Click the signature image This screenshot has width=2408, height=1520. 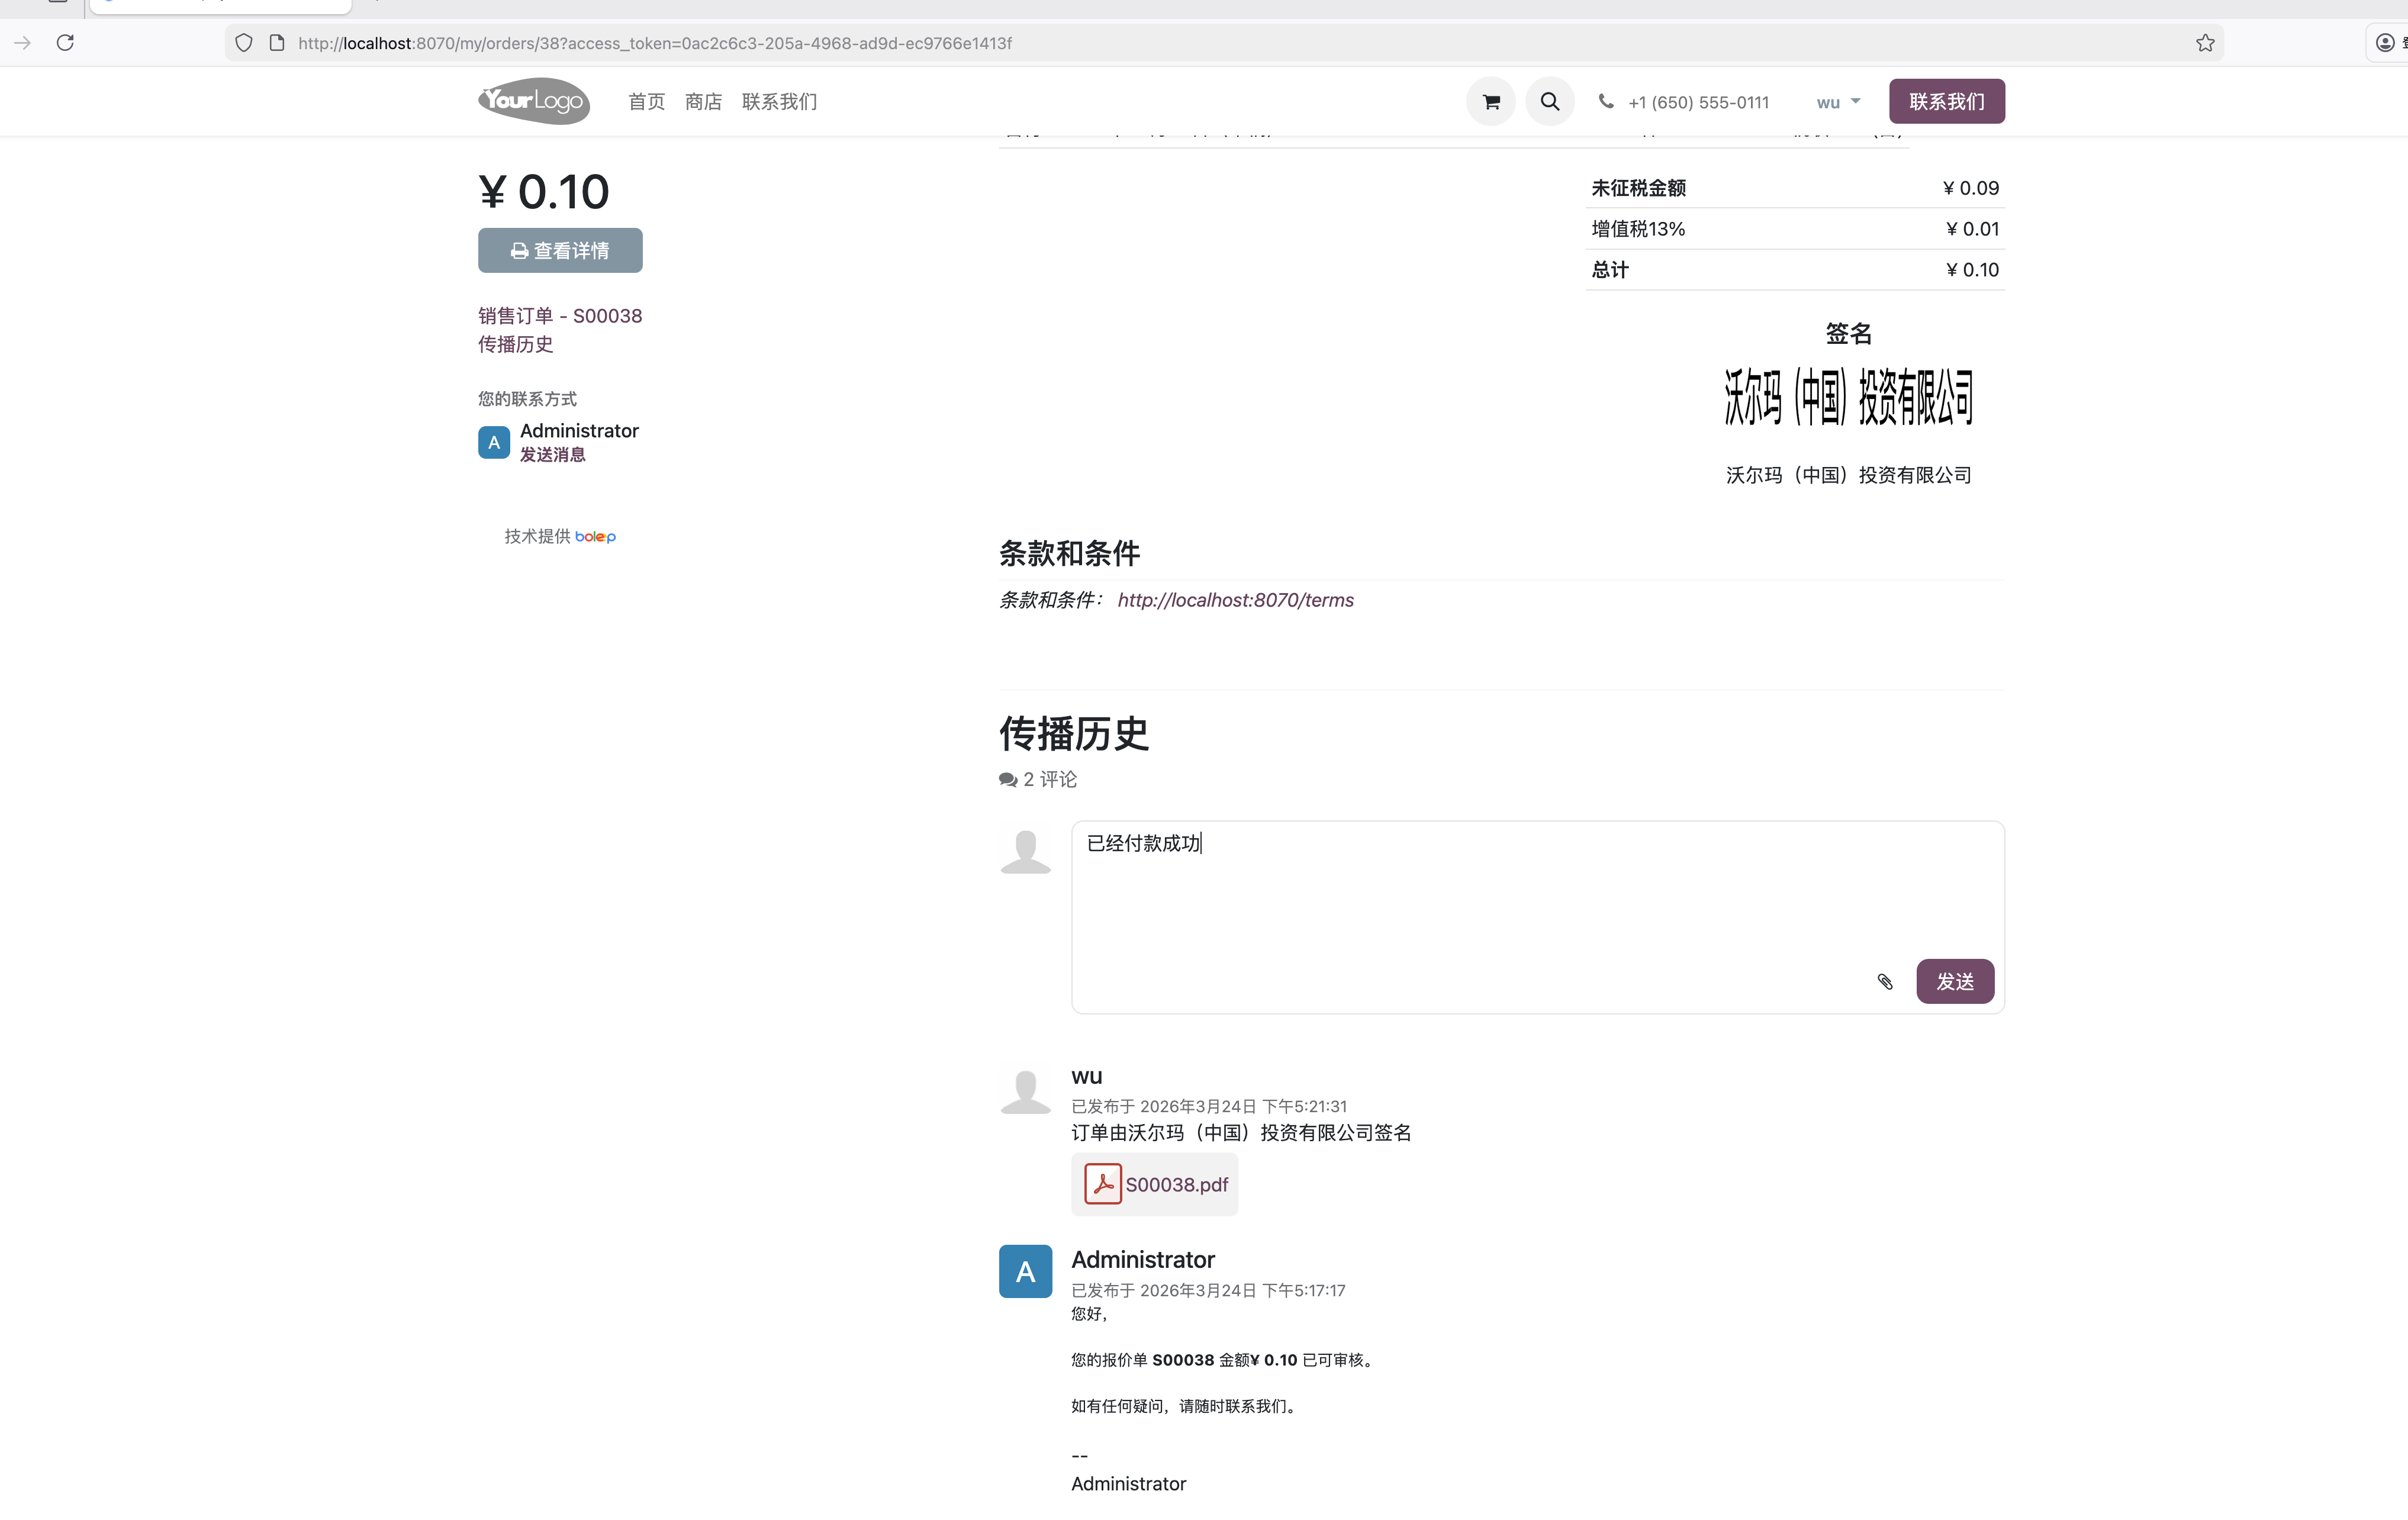tap(1848, 397)
